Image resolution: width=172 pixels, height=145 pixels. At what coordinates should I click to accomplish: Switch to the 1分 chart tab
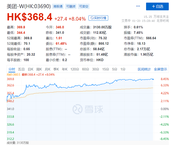coord(123,69)
